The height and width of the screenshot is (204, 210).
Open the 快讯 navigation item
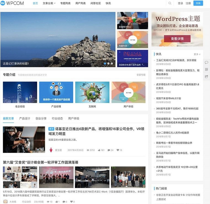(108, 3)
